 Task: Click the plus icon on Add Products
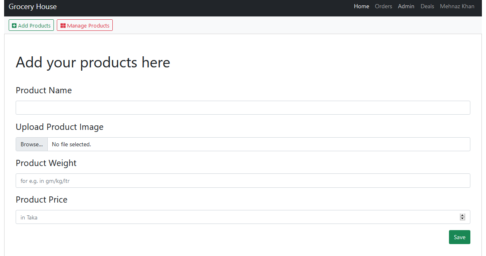point(14,25)
